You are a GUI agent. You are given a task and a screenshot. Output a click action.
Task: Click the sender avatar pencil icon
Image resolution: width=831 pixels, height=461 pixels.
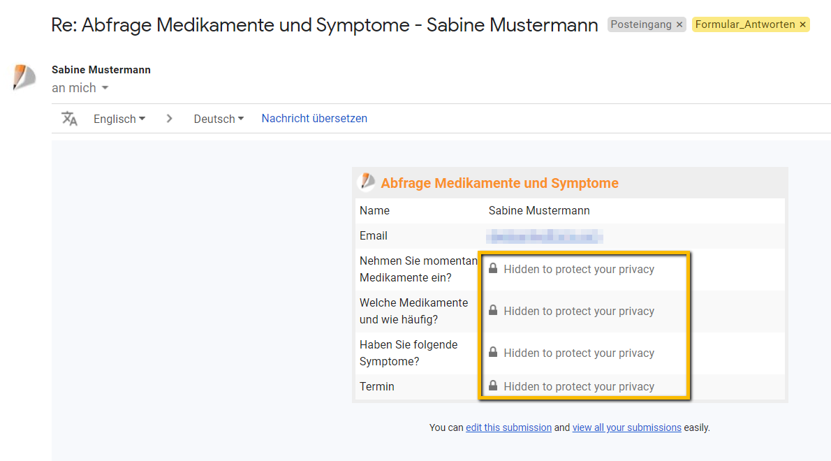click(x=24, y=77)
